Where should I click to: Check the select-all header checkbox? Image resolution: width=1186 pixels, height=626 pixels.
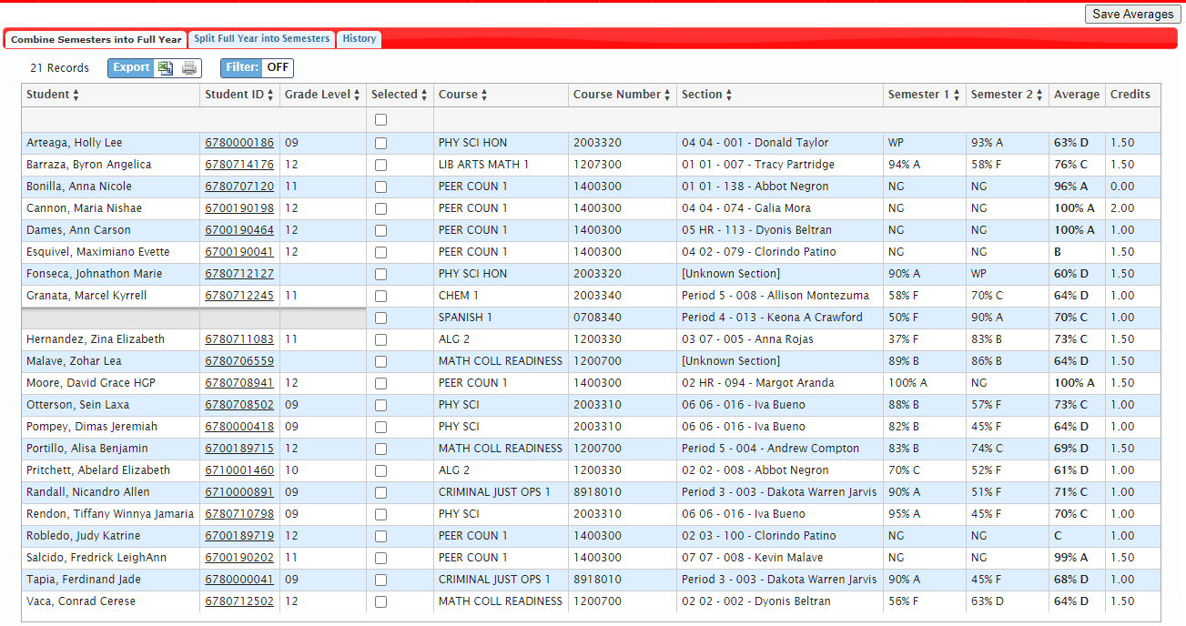[380, 118]
